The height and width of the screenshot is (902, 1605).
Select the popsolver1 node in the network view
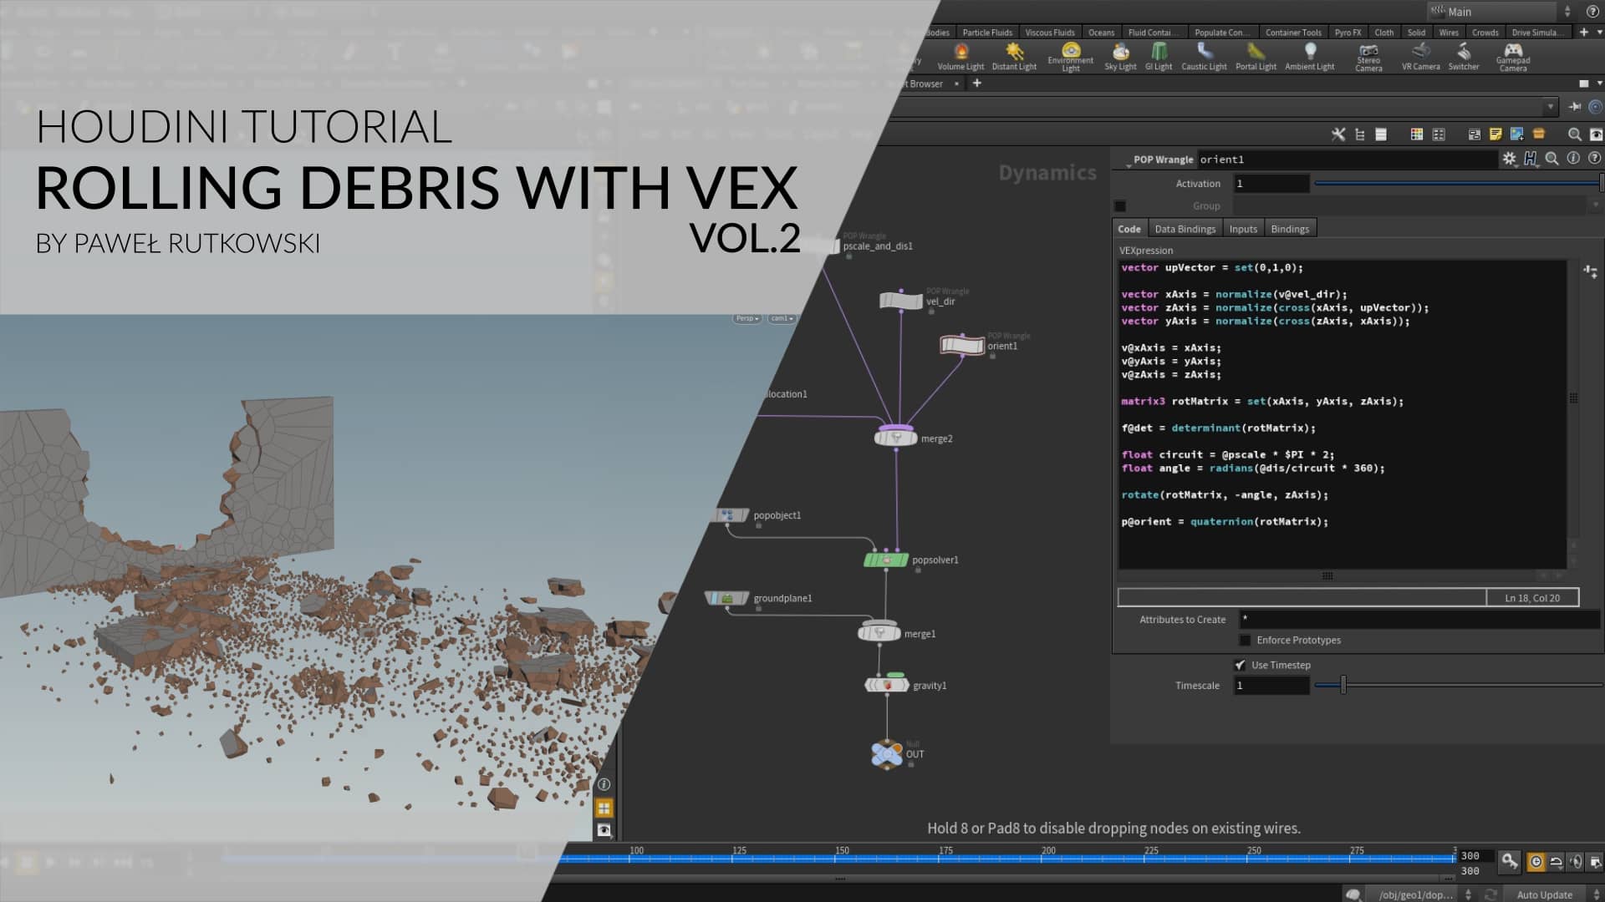tap(884, 560)
